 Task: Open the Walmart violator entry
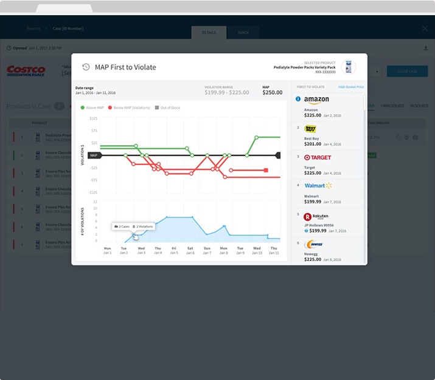pyautogui.click(x=318, y=185)
